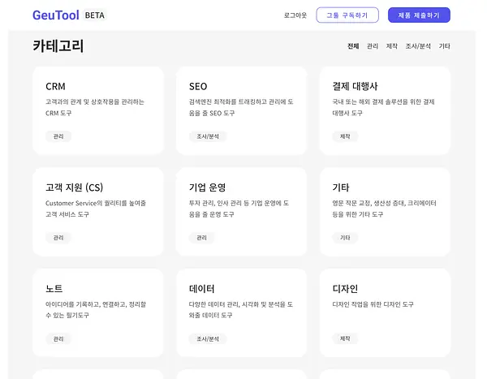The width and height of the screenshot is (487, 379).
Task: Select the 제작 filter tab
Action: click(392, 46)
